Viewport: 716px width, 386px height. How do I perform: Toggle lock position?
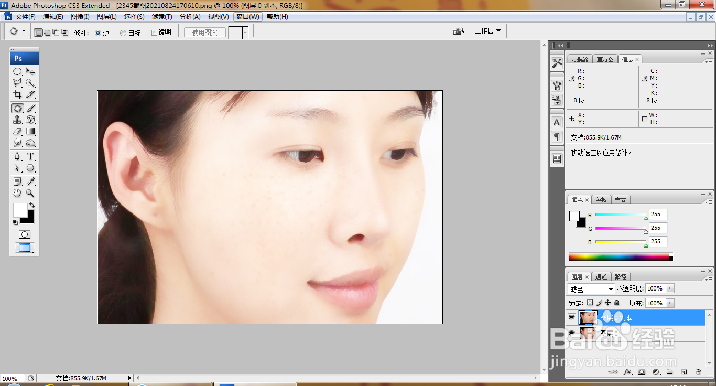(x=608, y=303)
